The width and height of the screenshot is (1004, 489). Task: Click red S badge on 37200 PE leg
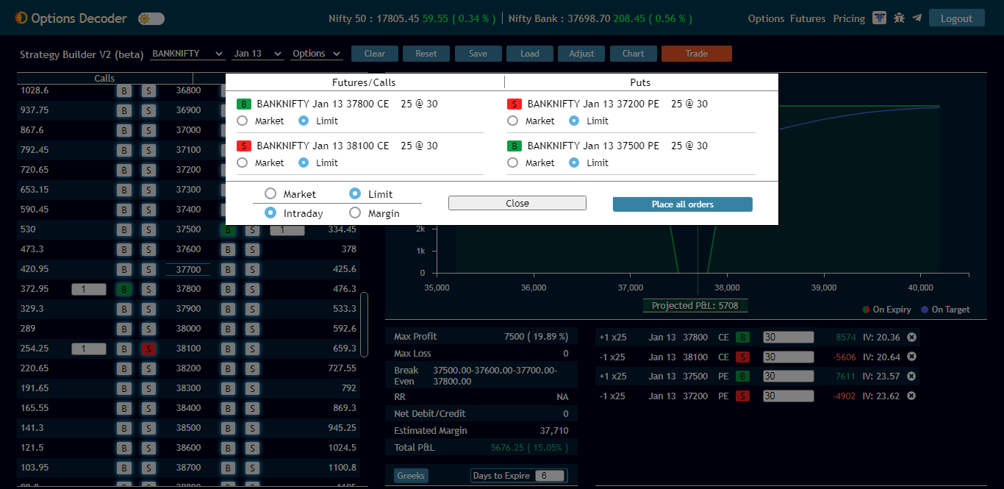pos(743,396)
